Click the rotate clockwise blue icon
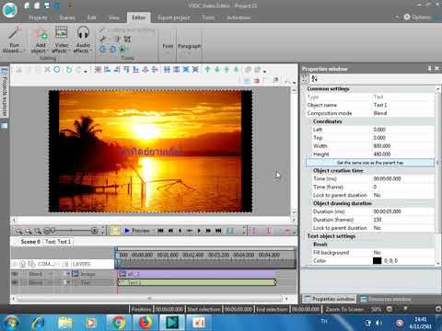 (112, 49)
